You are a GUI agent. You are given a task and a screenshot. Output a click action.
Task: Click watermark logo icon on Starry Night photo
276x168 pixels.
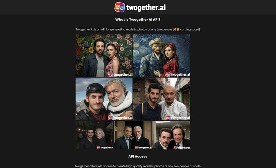[168, 74]
